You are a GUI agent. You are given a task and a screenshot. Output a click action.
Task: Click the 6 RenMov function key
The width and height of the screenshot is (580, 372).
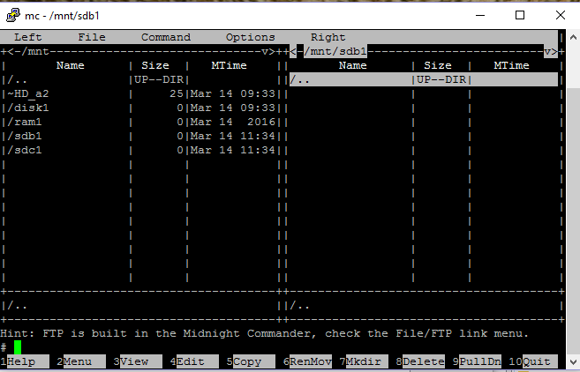(x=307, y=361)
